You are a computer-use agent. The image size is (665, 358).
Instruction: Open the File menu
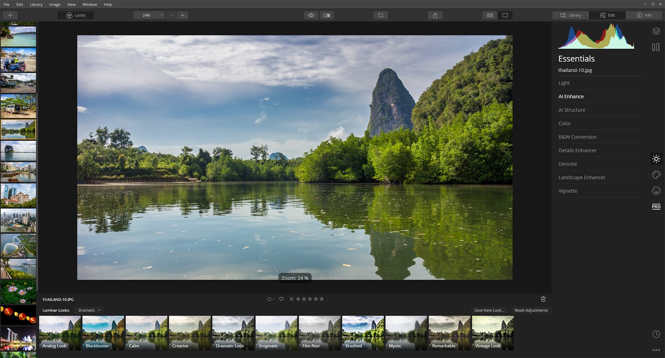point(7,5)
